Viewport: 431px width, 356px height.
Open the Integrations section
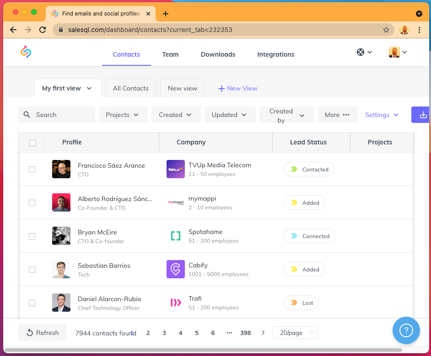(275, 54)
